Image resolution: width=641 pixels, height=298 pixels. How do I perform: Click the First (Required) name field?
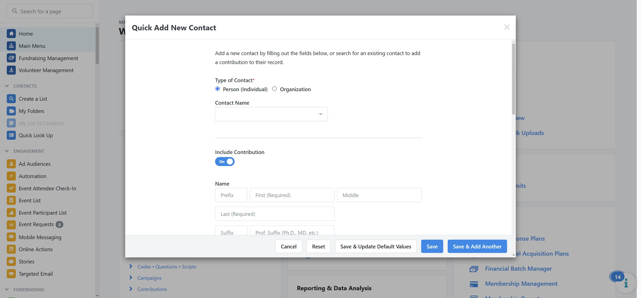click(292, 195)
